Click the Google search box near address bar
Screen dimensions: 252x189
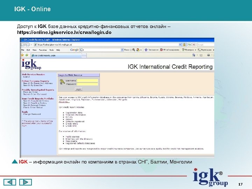click(205, 45)
